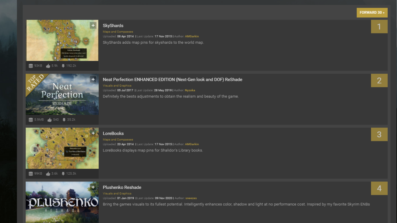Image resolution: width=397 pixels, height=223 pixels.
Task: Click the 3.6k likes count under LoreBooks
Action: coord(55,173)
